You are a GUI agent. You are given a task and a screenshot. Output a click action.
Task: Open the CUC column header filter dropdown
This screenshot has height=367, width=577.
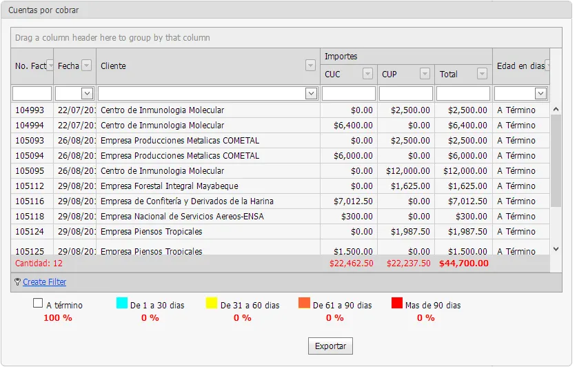(367, 74)
